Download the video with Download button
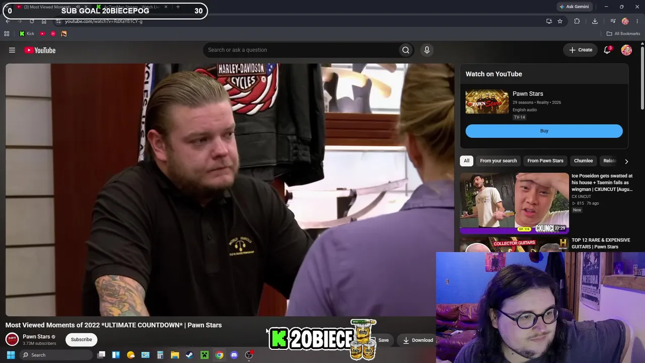The width and height of the screenshot is (645, 363). pyautogui.click(x=418, y=340)
